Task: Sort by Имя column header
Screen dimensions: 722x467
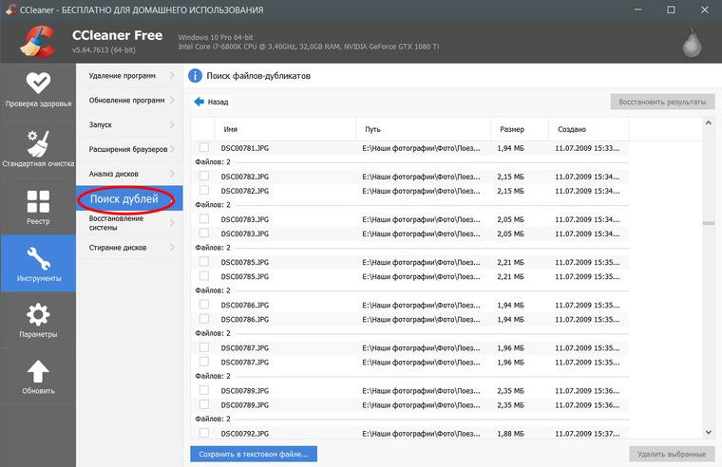Action: click(285, 129)
